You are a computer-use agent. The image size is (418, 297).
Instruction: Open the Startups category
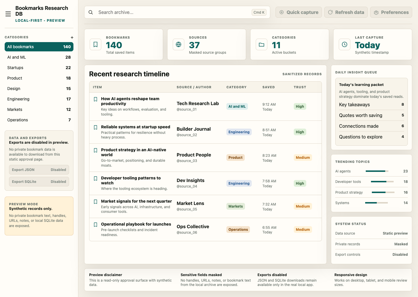click(x=39, y=68)
